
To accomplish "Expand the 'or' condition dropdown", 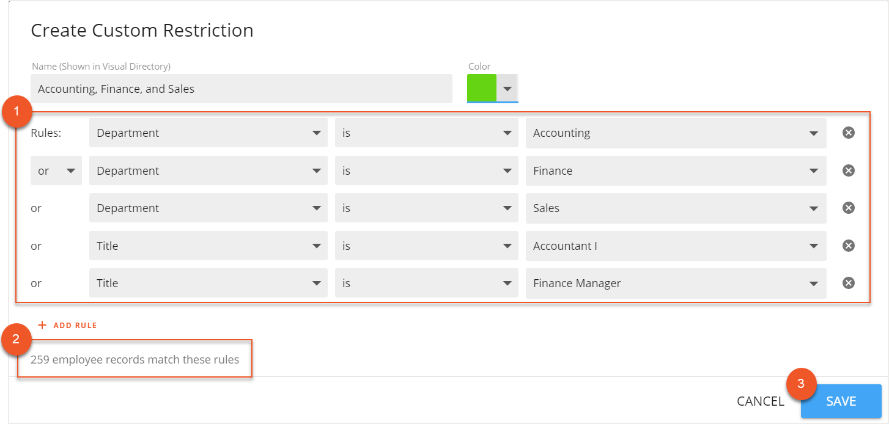I will pyautogui.click(x=56, y=170).
